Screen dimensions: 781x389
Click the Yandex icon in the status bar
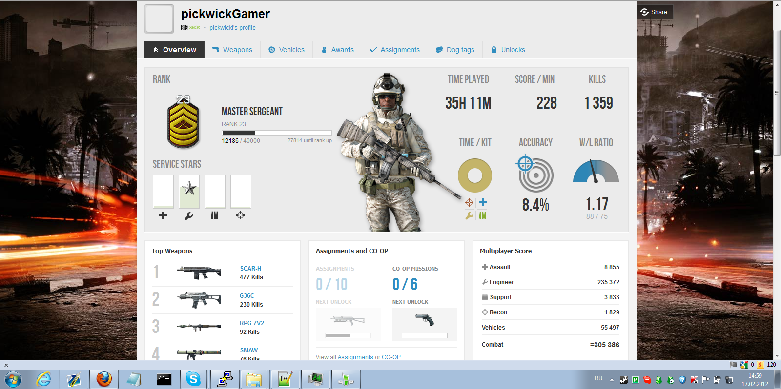pyautogui.click(x=760, y=365)
